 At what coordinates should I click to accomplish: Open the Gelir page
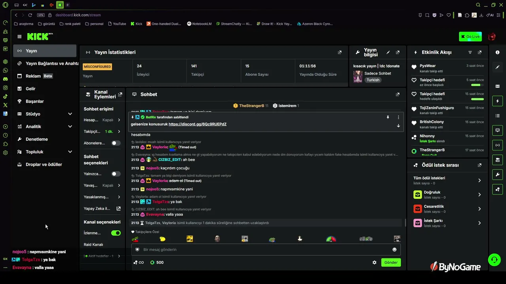(45, 89)
